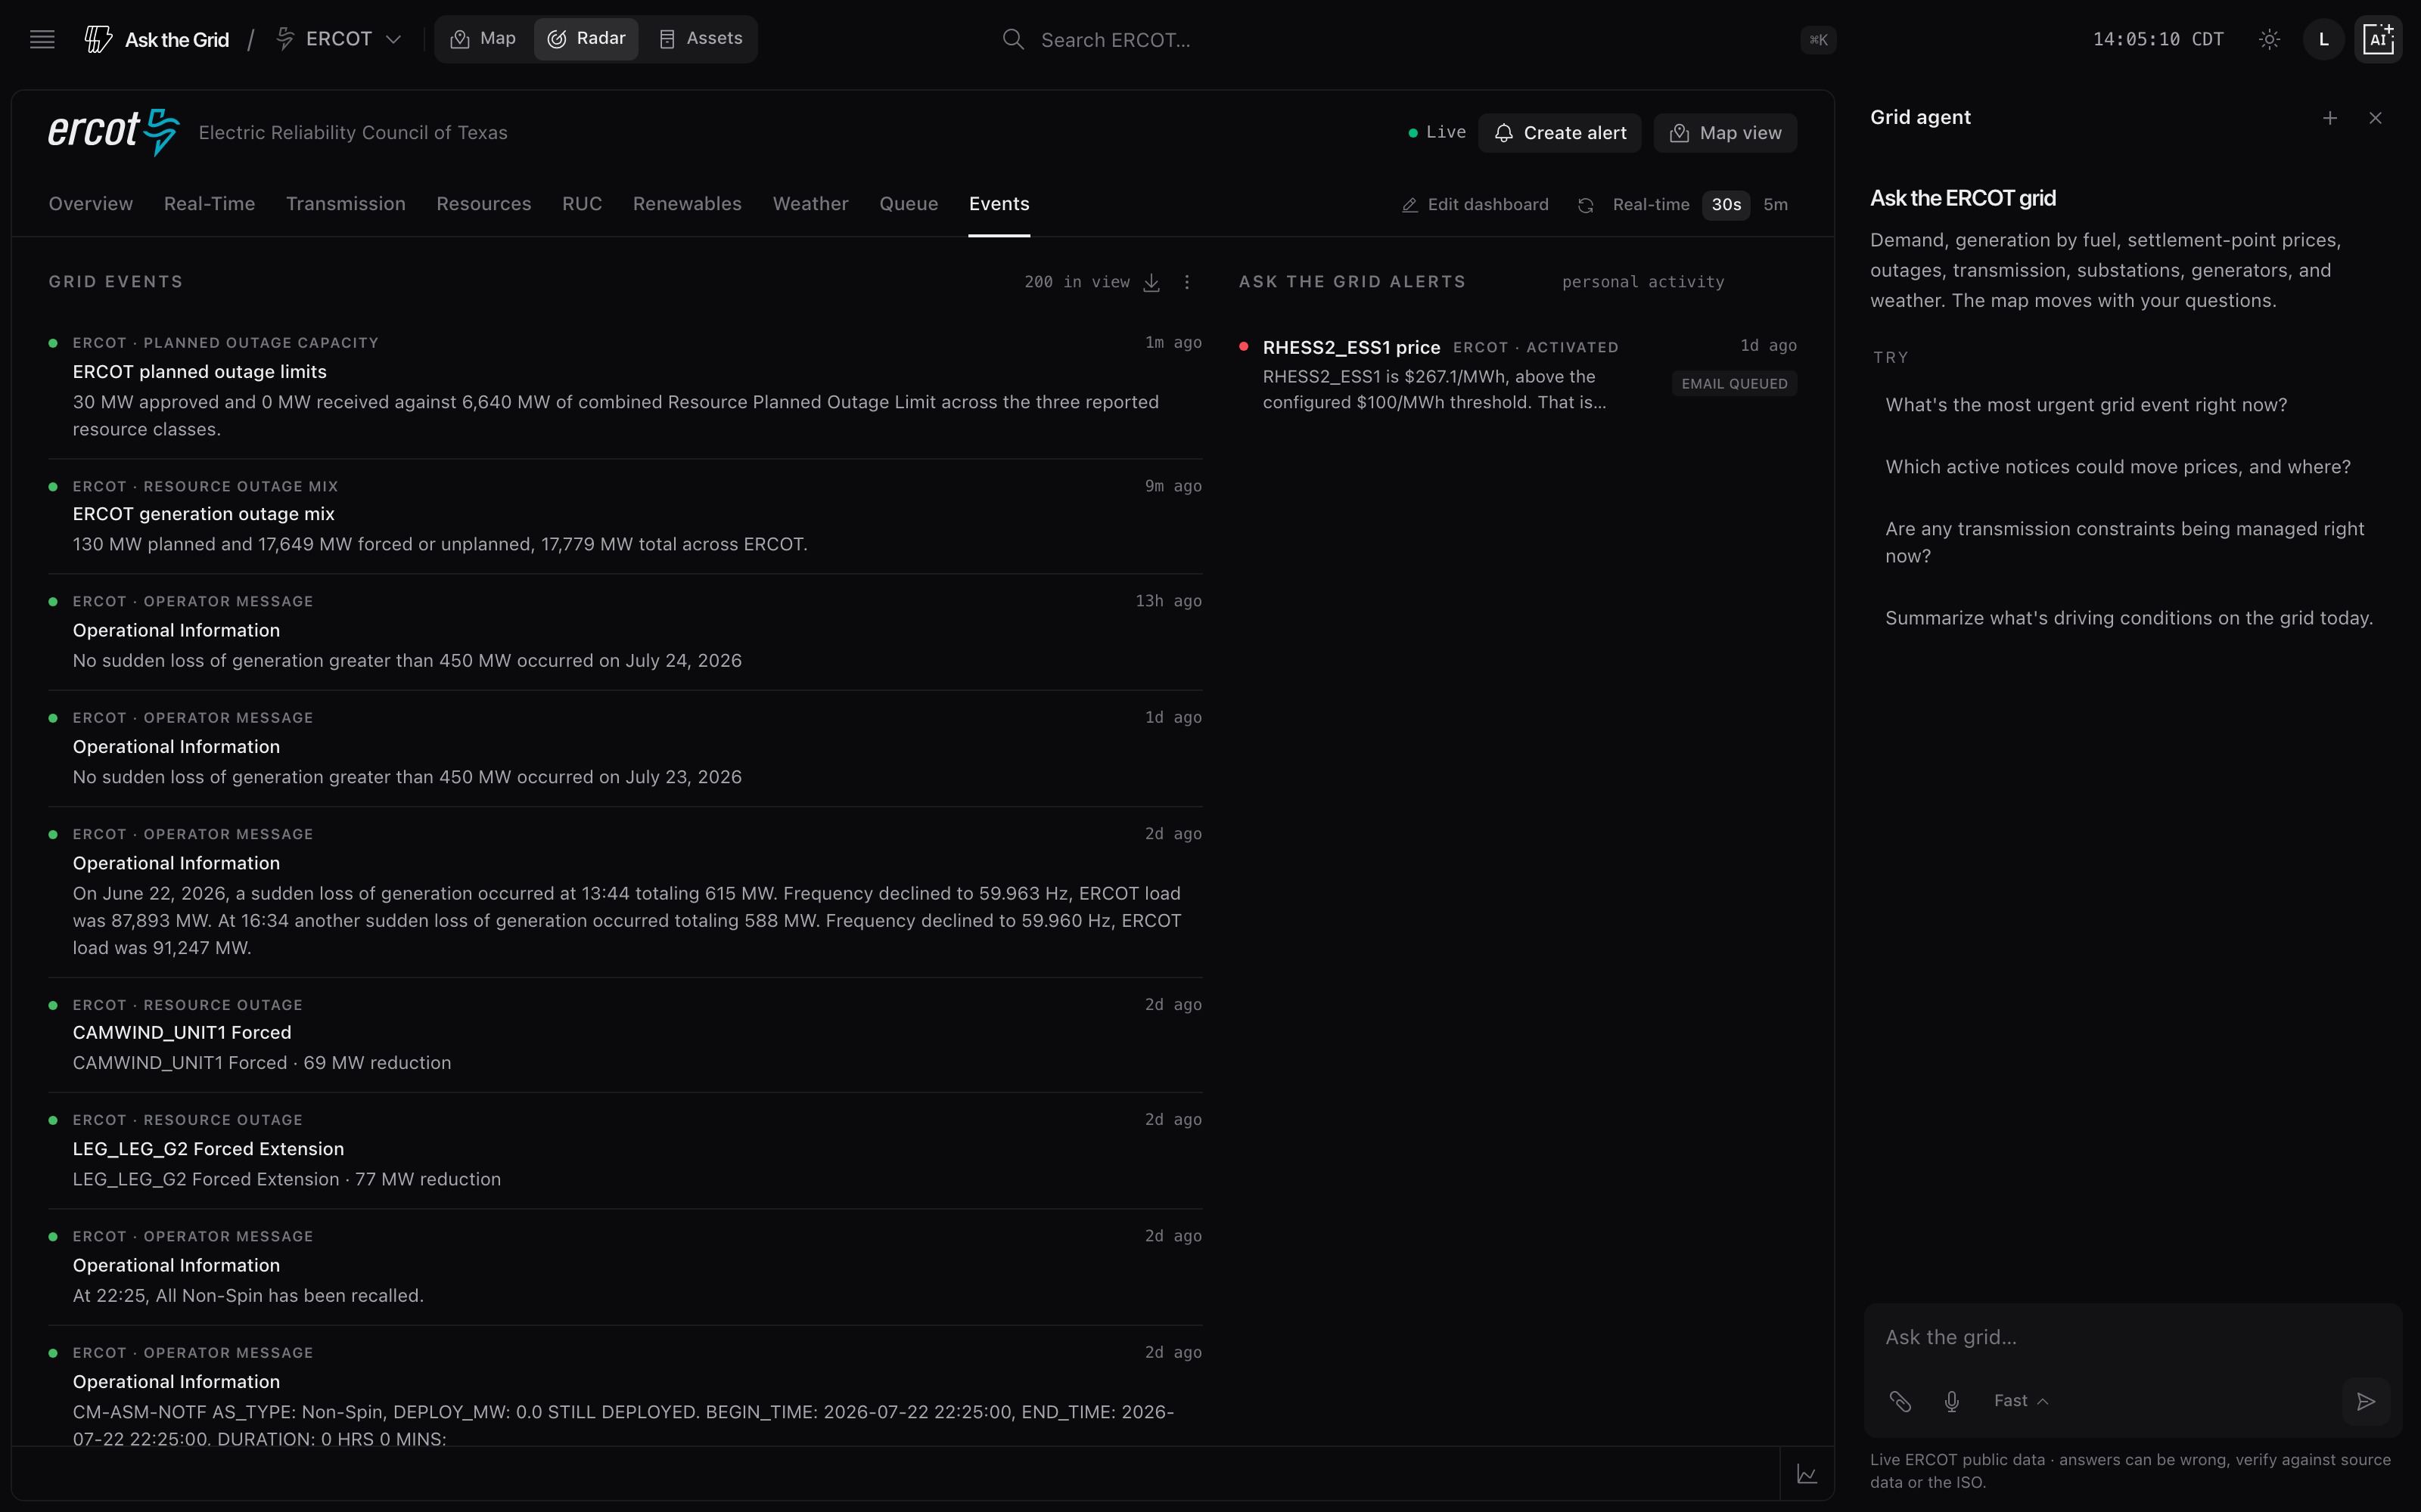Activate microphone voice input
The width and height of the screenshot is (2421, 1512).
pos(1951,1401)
